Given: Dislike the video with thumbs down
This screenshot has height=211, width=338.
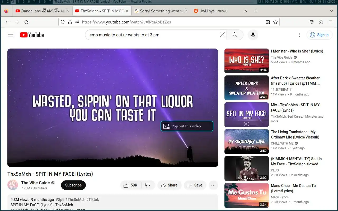Looking at the screenshot, I should coord(148,185).
